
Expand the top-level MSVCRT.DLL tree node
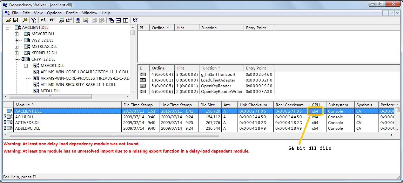click(17, 34)
